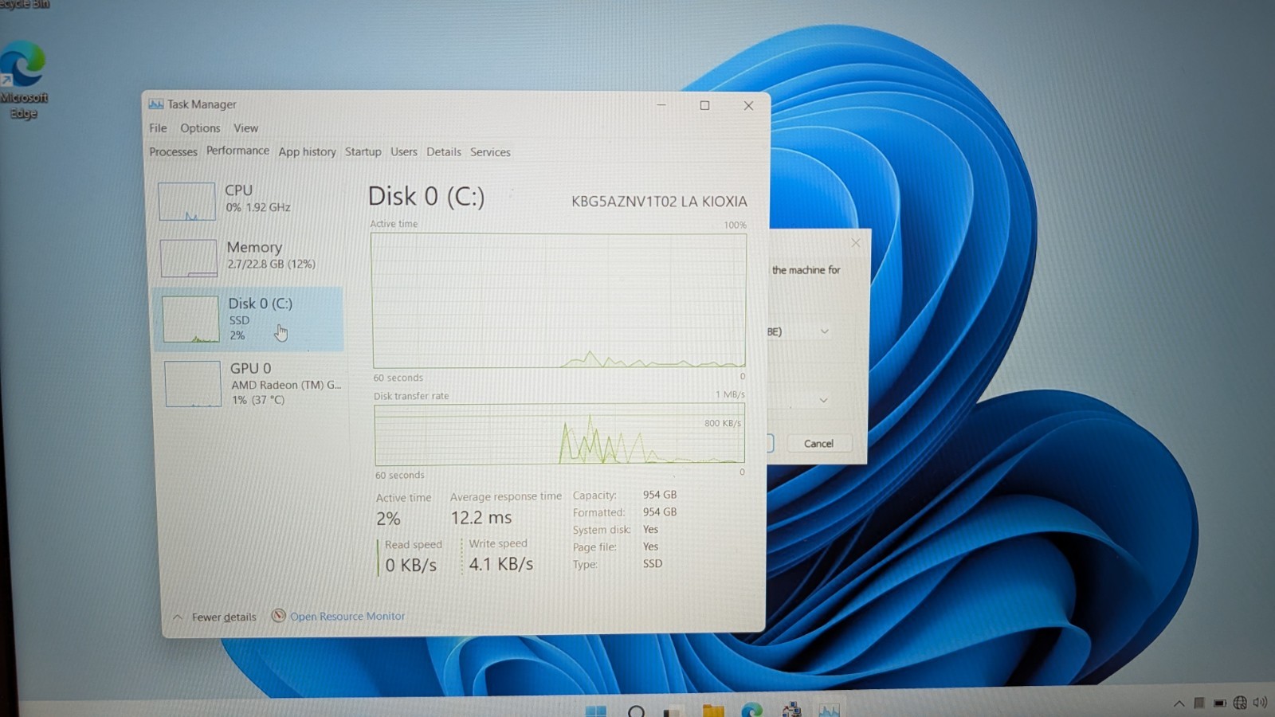
Task: Close the background dialog with X
Action: coord(855,243)
